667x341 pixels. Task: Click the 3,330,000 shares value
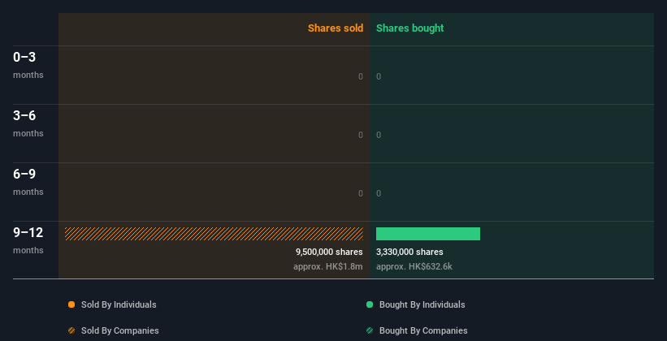pos(409,253)
